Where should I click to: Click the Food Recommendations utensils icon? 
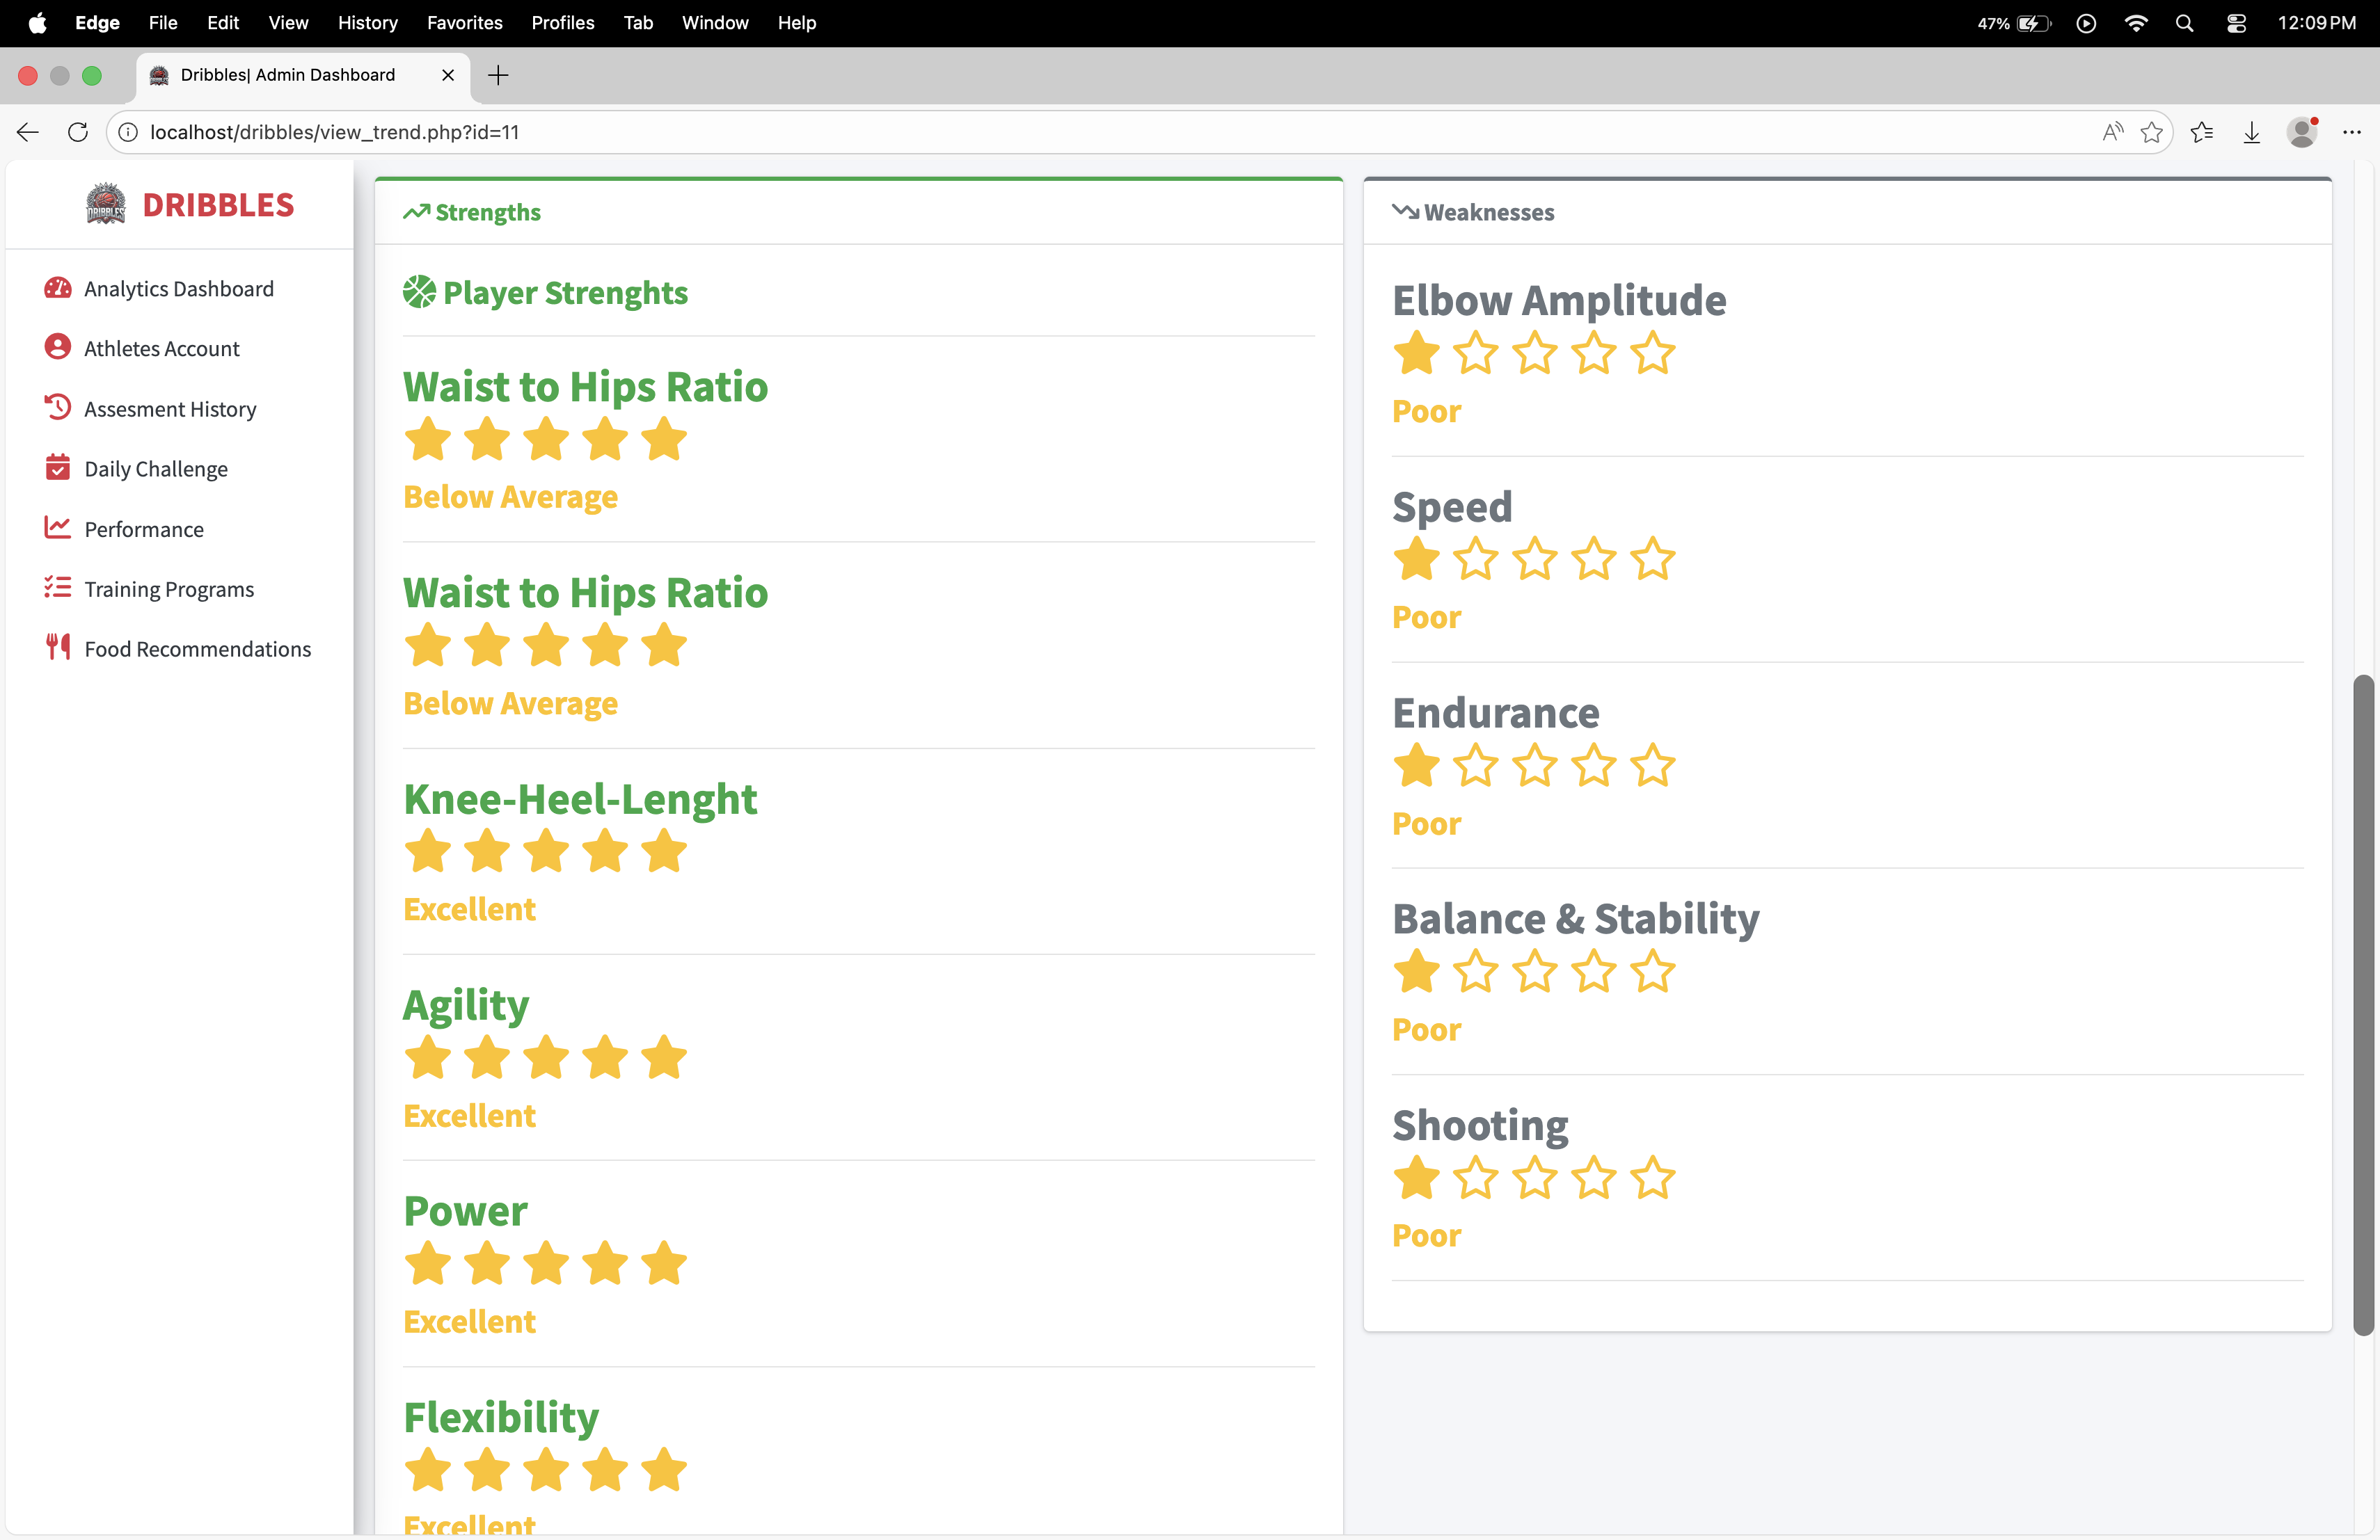pyautogui.click(x=58, y=648)
